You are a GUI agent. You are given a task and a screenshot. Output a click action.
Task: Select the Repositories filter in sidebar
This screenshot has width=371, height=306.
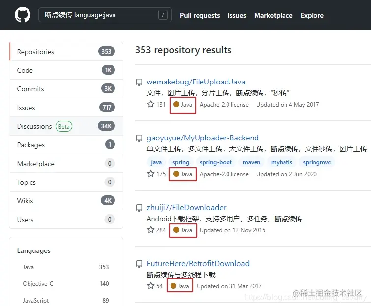[x=66, y=51]
